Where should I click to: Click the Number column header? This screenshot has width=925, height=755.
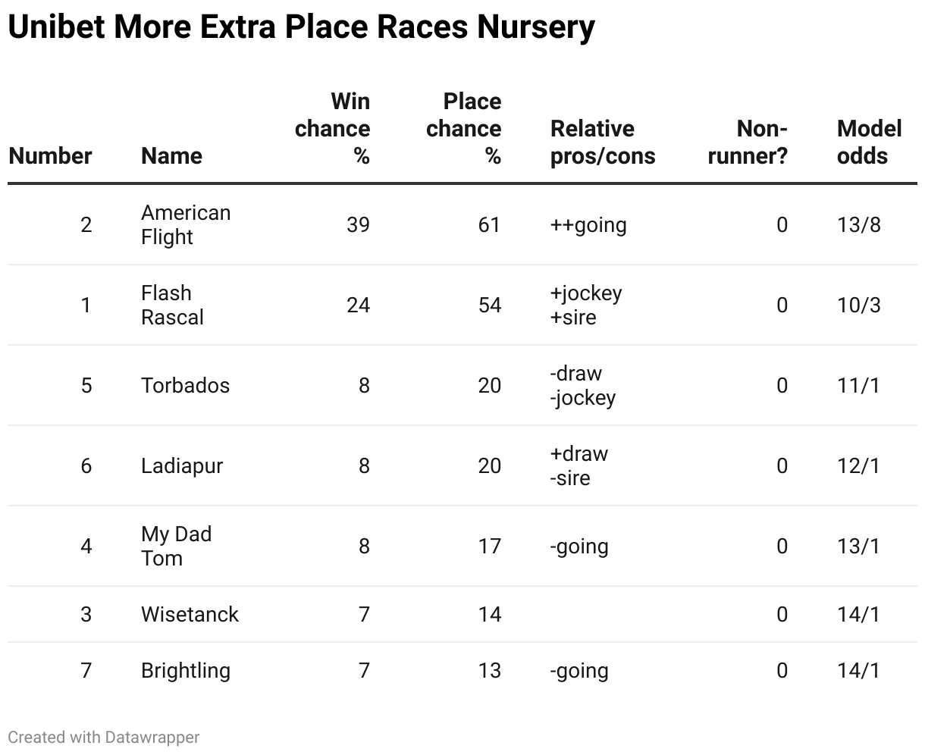coord(50,156)
